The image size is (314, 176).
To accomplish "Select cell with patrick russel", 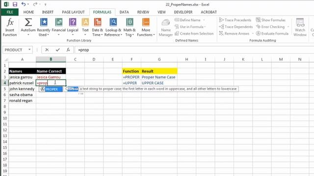I will coord(22,83).
